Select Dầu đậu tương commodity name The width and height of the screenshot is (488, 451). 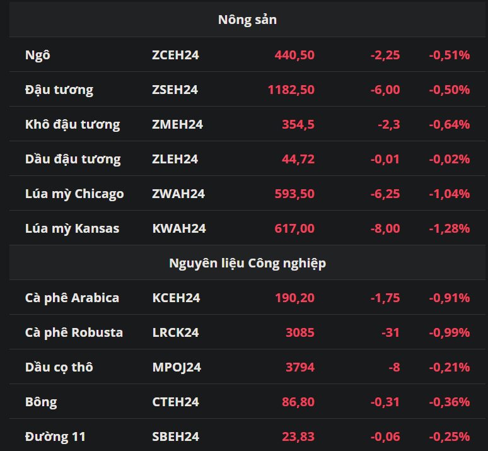pos(73,159)
